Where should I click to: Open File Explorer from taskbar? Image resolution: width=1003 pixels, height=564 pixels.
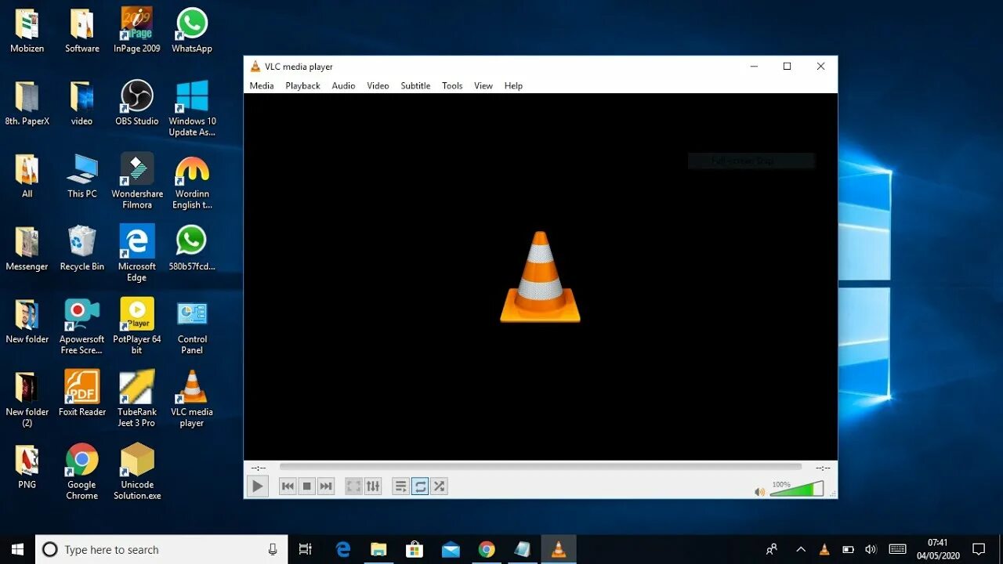378,550
